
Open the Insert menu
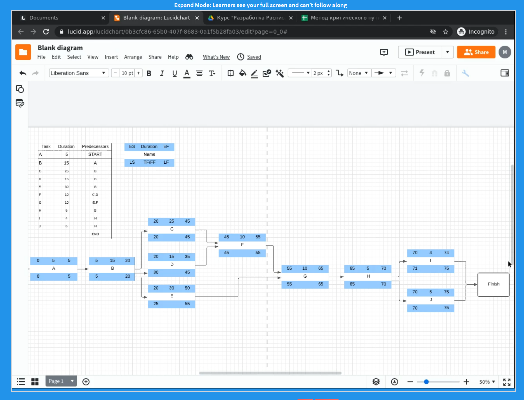(x=111, y=57)
